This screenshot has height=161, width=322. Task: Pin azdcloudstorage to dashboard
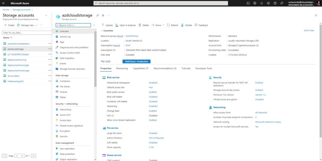click(98, 15)
